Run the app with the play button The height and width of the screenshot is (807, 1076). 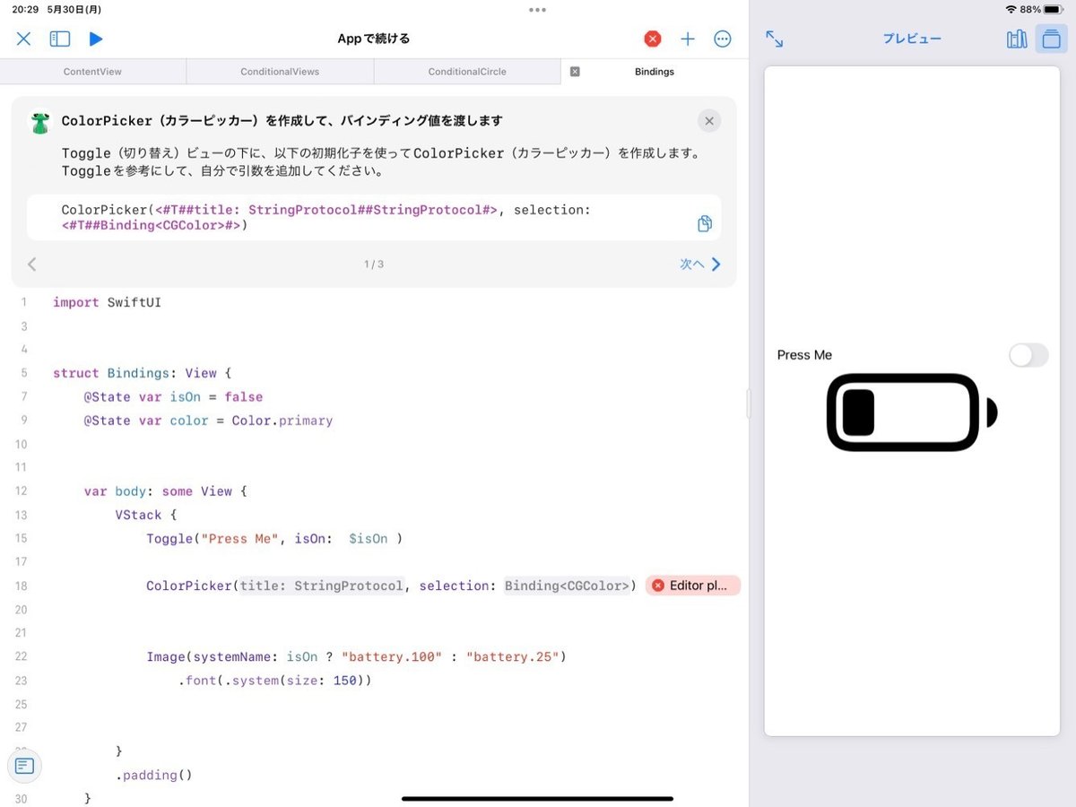tap(96, 39)
